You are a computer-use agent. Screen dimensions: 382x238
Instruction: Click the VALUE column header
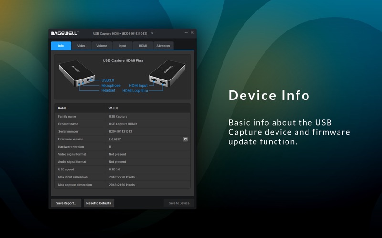tap(113, 109)
